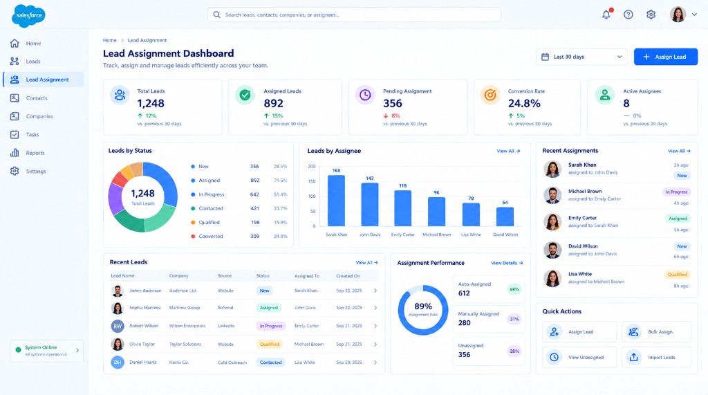Click the Converted legend red dot
Image resolution: width=708 pixels, height=395 pixels.
[193, 237]
